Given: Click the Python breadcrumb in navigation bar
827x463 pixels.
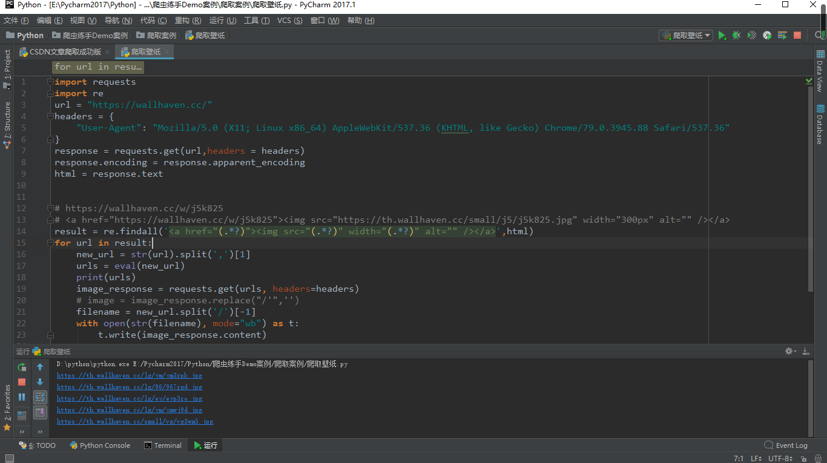Looking at the screenshot, I should click(25, 36).
